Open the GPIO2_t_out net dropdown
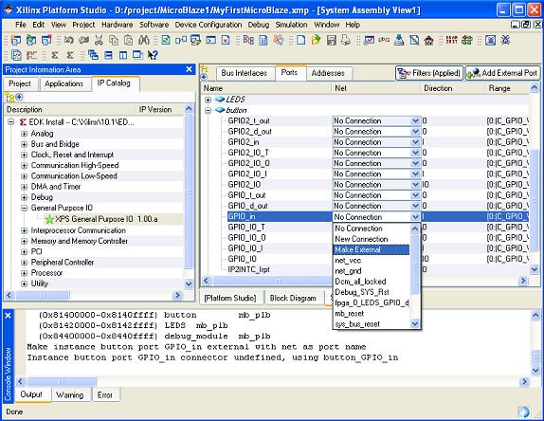Screen dimensions: 544x421 pos(415,120)
